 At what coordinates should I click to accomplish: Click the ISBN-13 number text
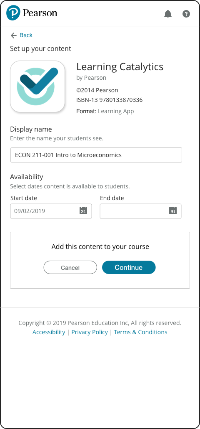[x=110, y=100]
